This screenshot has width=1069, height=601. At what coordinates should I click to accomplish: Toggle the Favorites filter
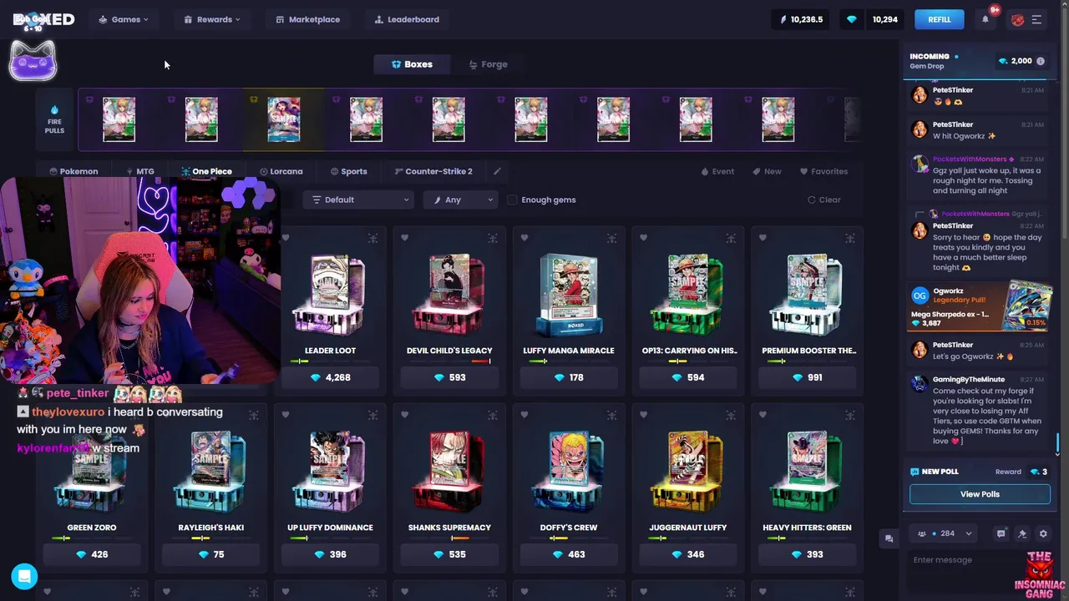(x=823, y=171)
